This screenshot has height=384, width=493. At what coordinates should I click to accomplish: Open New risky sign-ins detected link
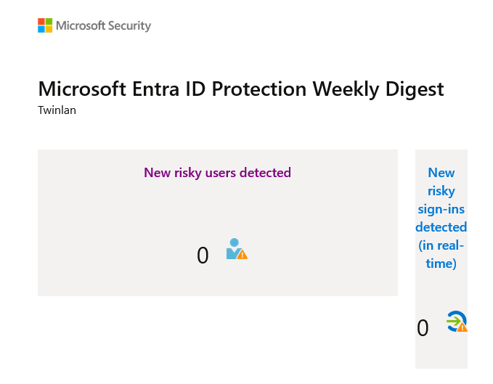pos(441,200)
